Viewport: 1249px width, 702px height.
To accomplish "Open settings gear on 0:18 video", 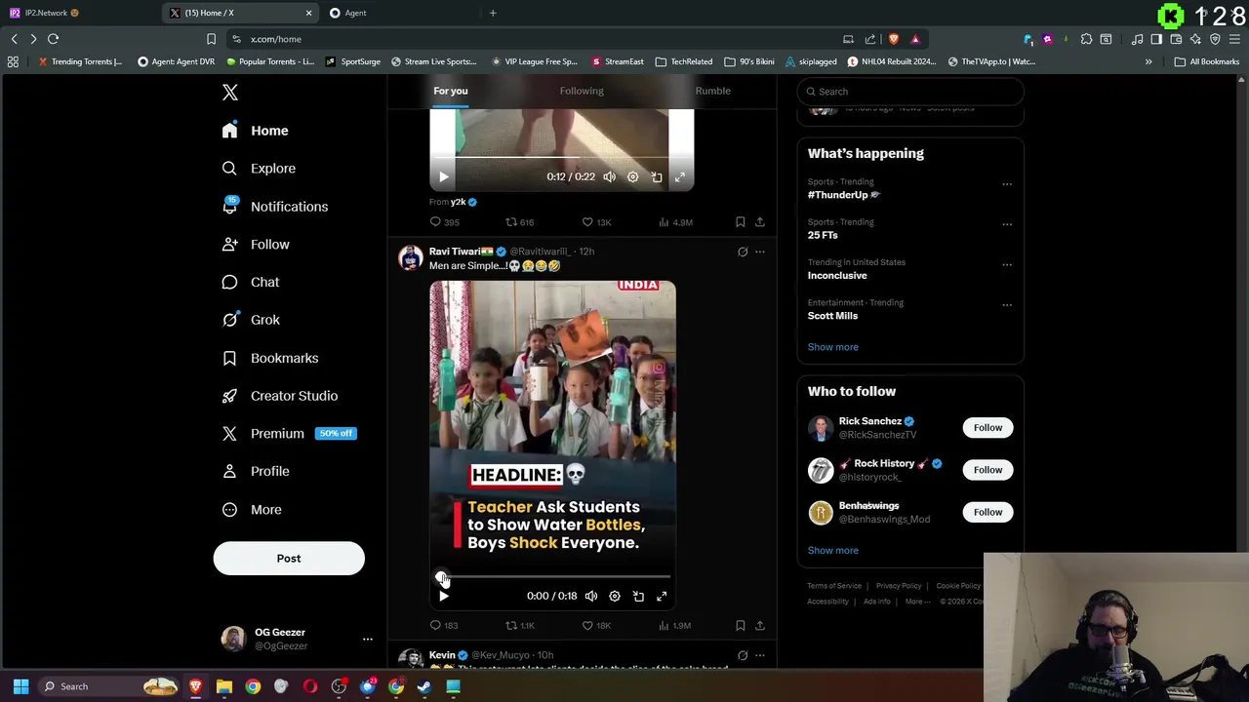I will coord(615,597).
